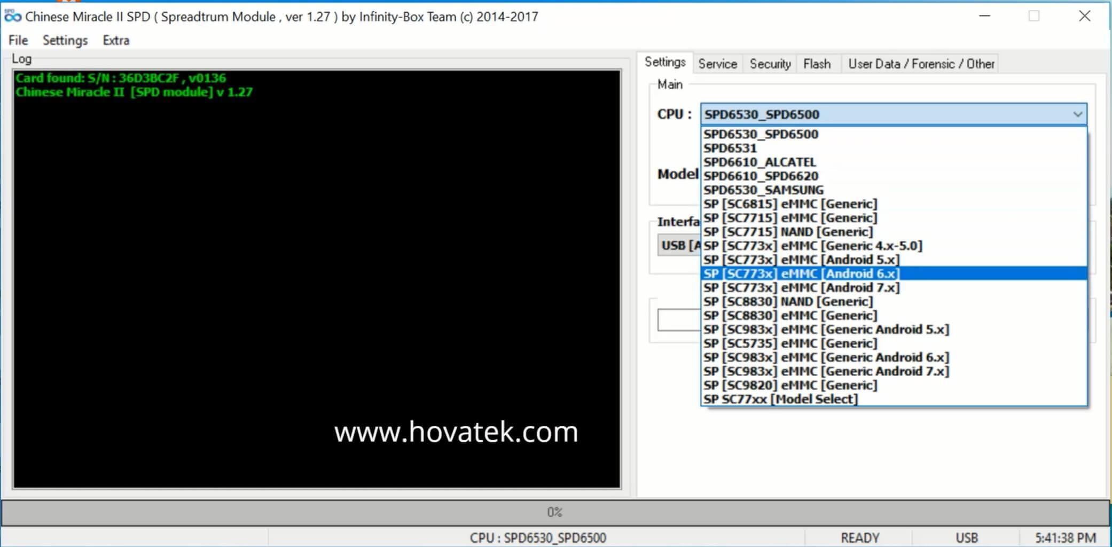
Task: Select SP [SC7715] NAND [Generic]
Action: click(x=894, y=231)
